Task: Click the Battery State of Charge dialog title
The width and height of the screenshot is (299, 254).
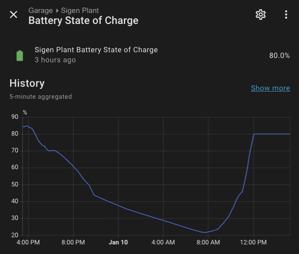Action: [83, 21]
